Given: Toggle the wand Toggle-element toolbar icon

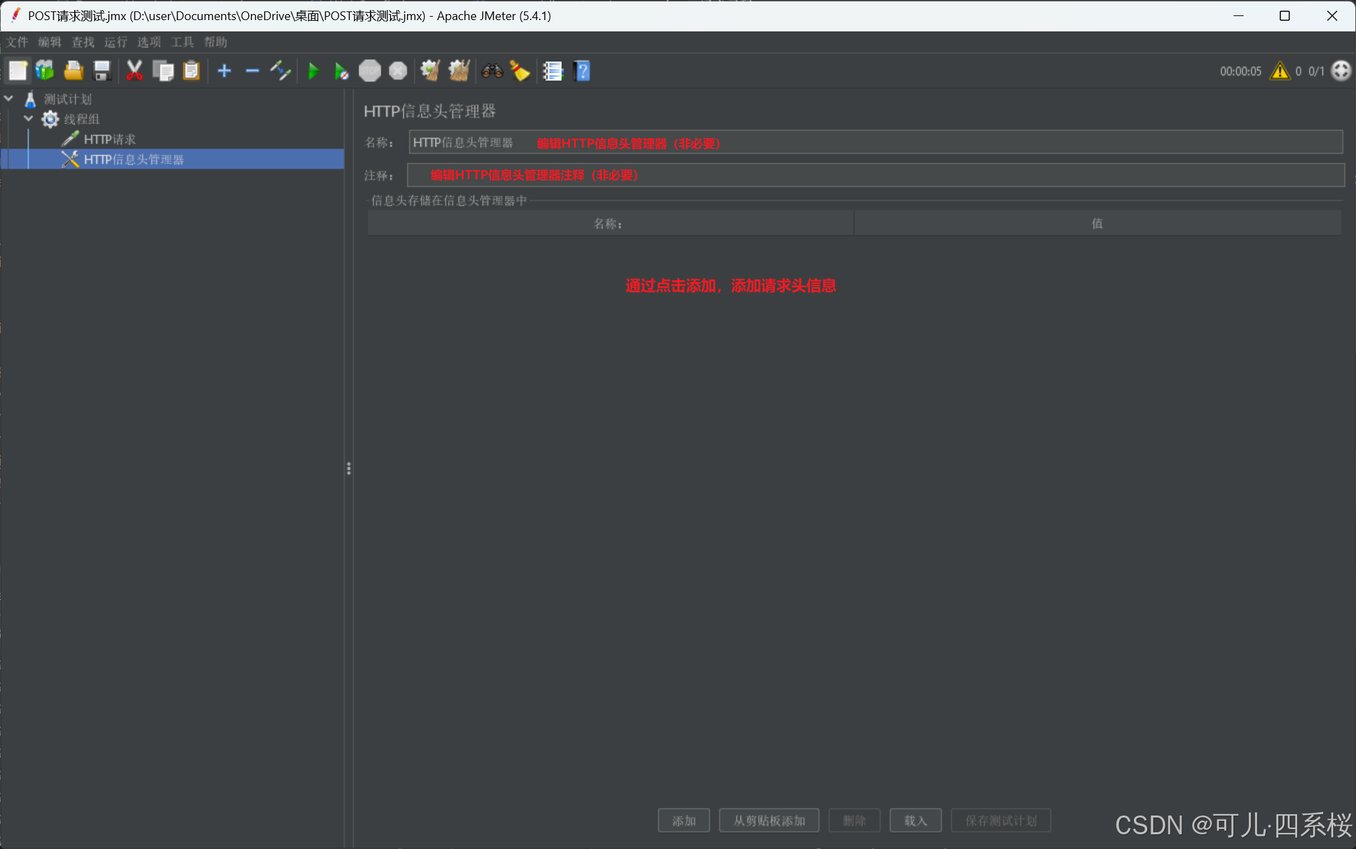Looking at the screenshot, I should [x=280, y=71].
